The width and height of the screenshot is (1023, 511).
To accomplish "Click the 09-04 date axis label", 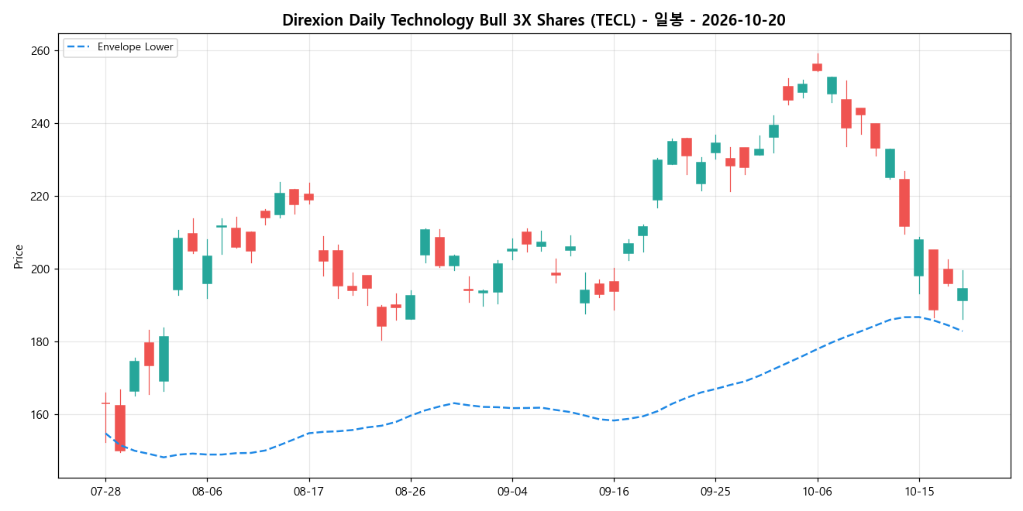I will coord(512,492).
